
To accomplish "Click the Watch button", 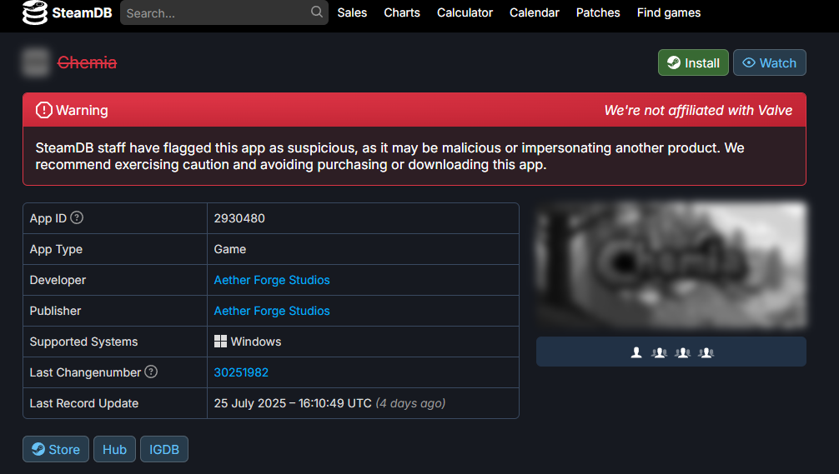I will [x=770, y=62].
